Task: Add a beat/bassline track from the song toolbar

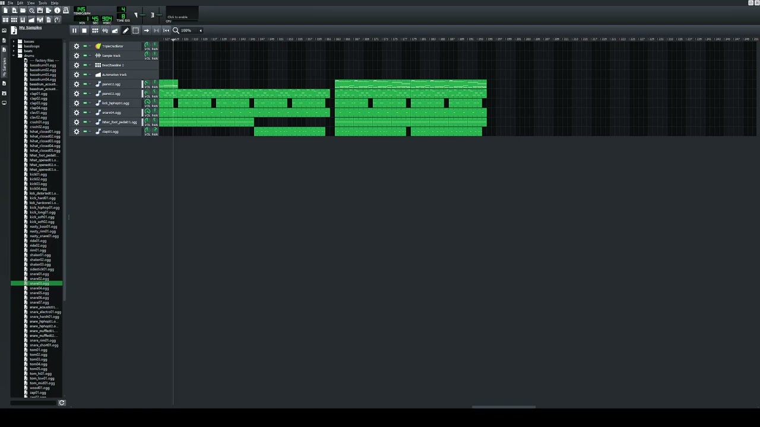Action: [95, 30]
